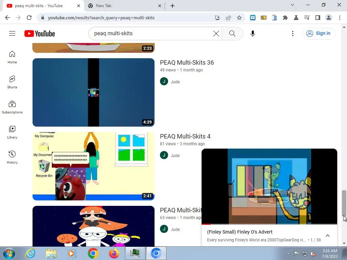Open Jude channel name under Multi-Skits 36

tap(175, 82)
